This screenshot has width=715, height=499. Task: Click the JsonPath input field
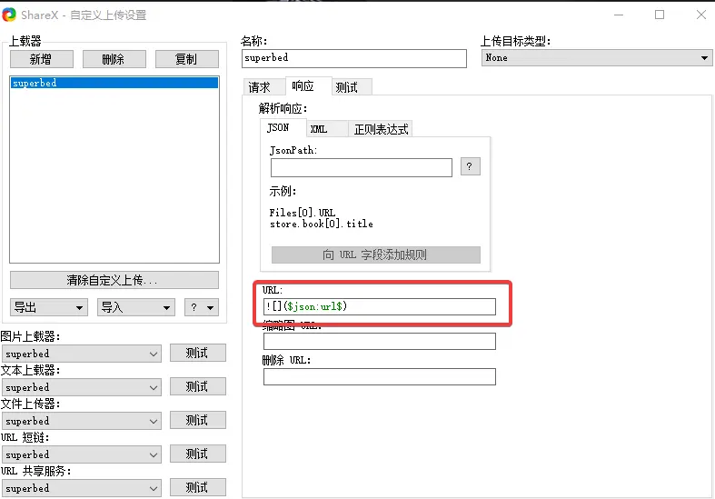click(x=362, y=168)
